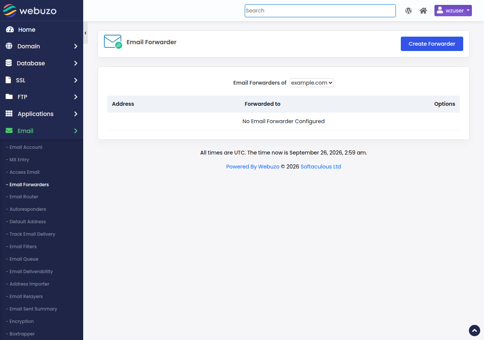This screenshot has width=484, height=340.
Task: Click the Applications grid icon
Action: [x=9, y=114]
